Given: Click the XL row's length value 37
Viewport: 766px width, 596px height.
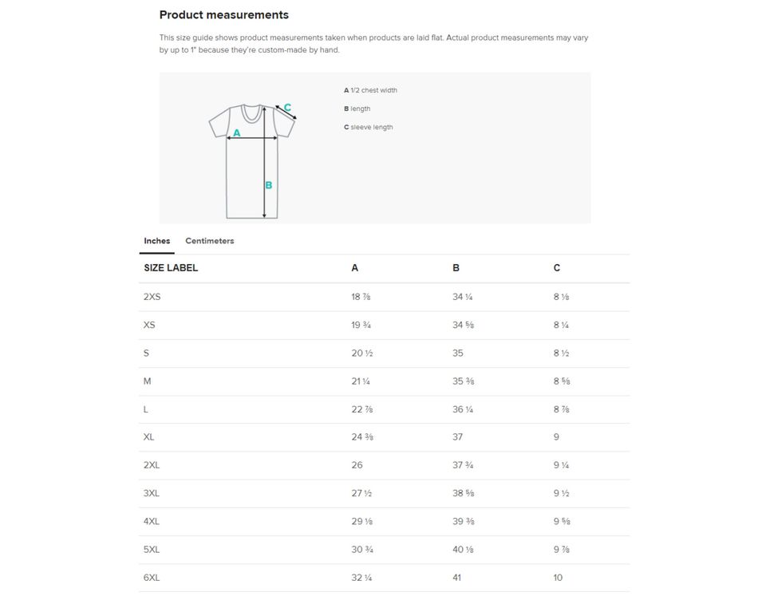Looking at the screenshot, I should [458, 437].
